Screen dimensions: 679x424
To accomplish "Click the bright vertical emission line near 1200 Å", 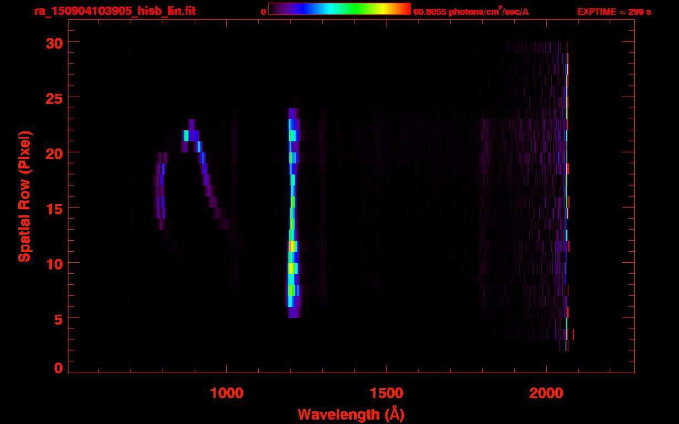I will pyautogui.click(x=293, y=213).
